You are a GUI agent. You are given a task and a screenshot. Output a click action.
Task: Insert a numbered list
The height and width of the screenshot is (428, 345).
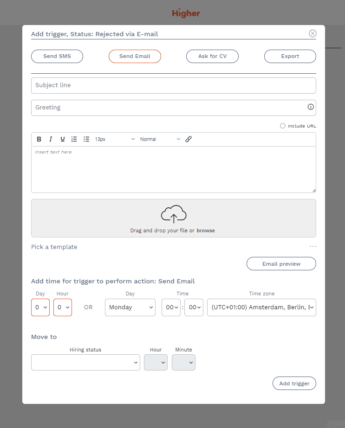[x=74, y=139]
